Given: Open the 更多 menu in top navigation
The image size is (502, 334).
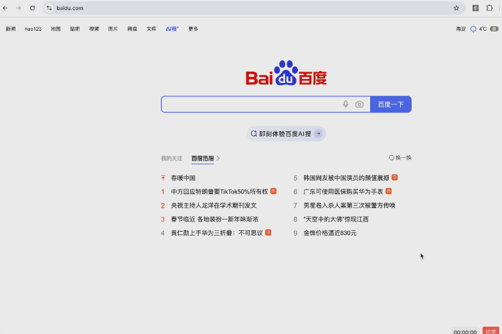Looking at the screenshot, I should click(193, 29).
